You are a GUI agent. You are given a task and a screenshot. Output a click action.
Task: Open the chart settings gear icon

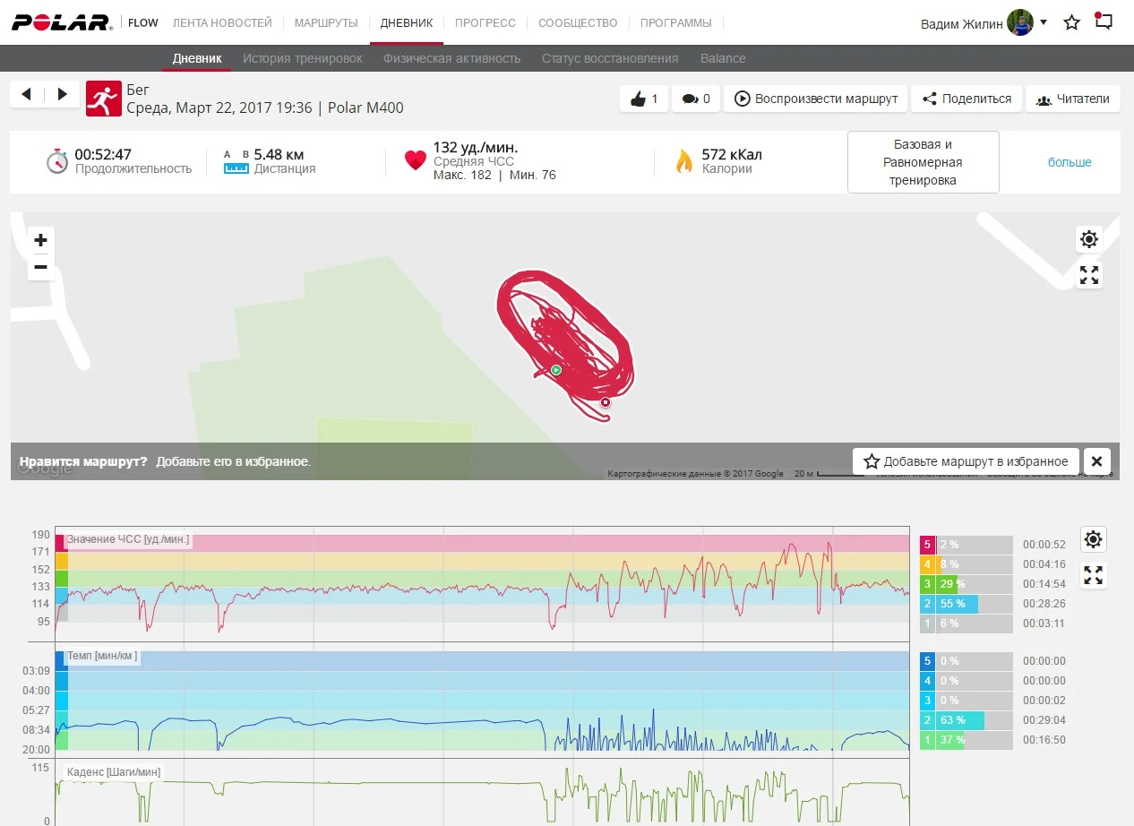pyautogui.click(x=1093, y=539)
